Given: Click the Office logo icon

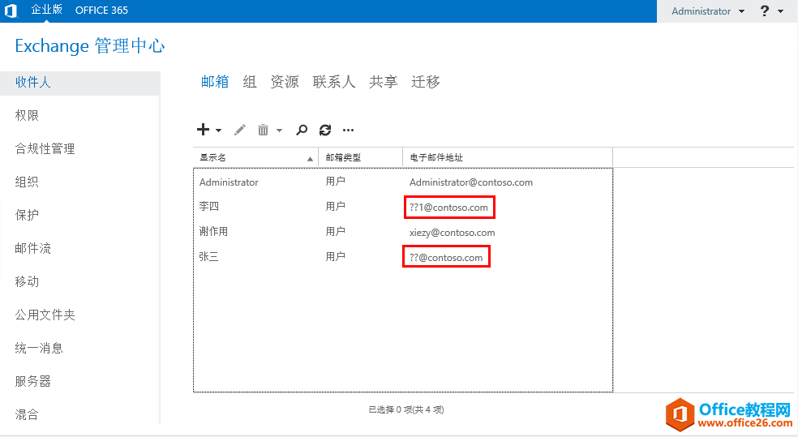Looking at the screenshot, I should click(x=11, y=11).
